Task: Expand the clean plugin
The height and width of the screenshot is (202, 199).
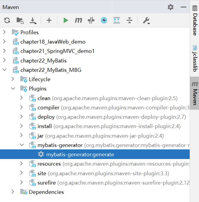Action: (x=22, y=98)
